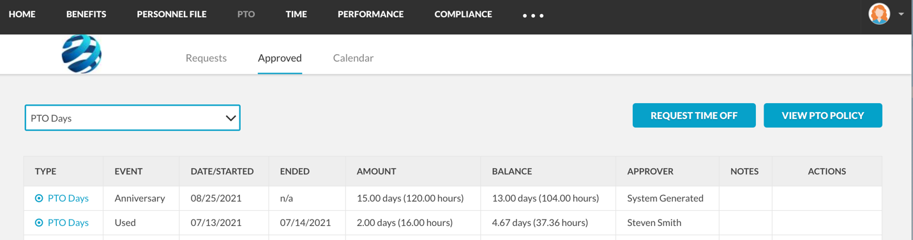
Task: Click the 2.00 days (16.00 hours) amount
Action: pyautogui.click(x=405, y=223)
